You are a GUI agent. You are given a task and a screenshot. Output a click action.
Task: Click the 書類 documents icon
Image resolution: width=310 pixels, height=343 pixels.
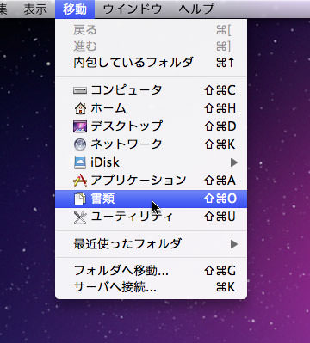[x=80, y=199]
